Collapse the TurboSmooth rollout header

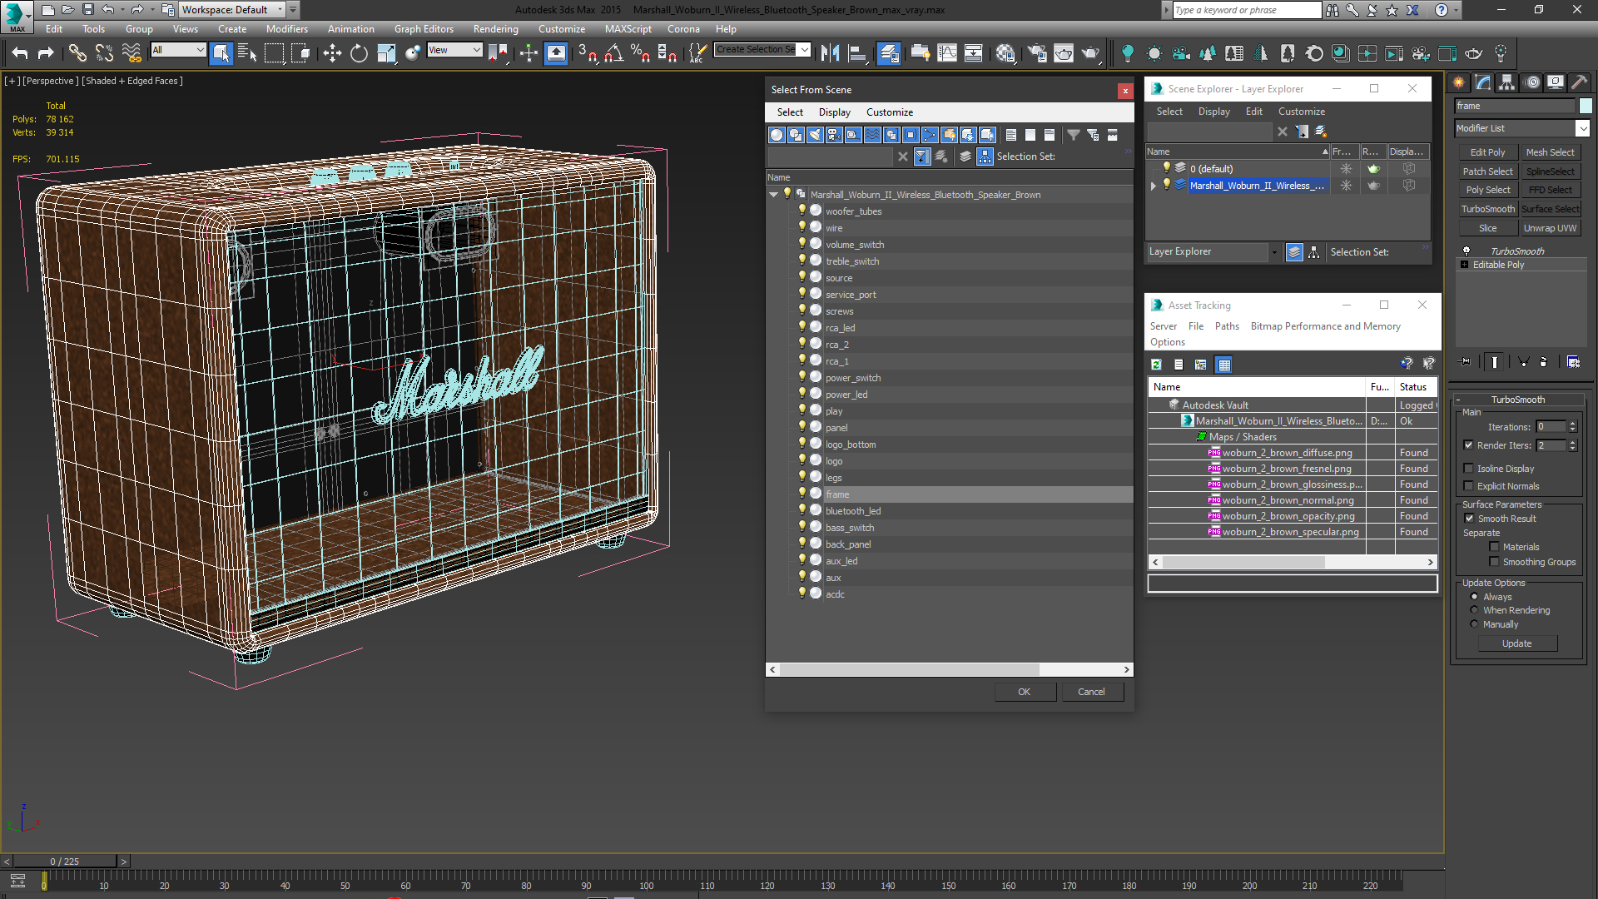(1517, 400)
